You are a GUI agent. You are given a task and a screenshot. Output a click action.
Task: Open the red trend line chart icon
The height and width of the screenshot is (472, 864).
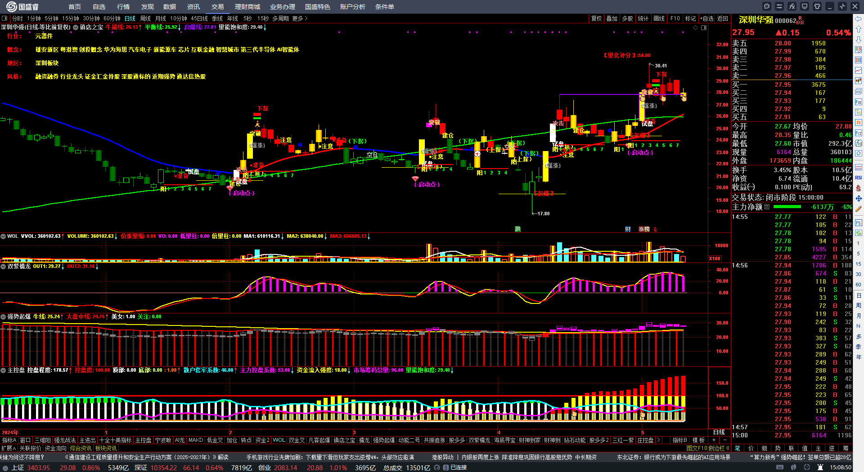click(859, 71)
